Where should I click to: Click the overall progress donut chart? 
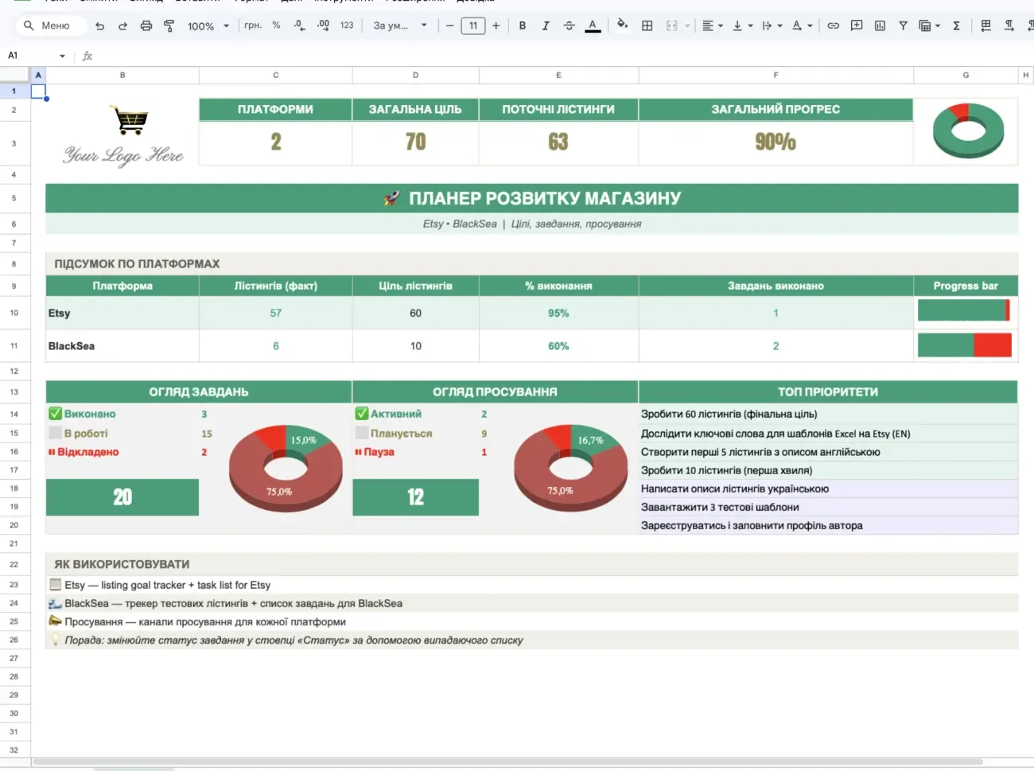968,130
